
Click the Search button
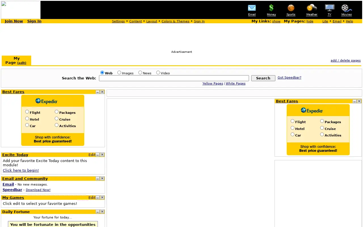tap(263, 78)
